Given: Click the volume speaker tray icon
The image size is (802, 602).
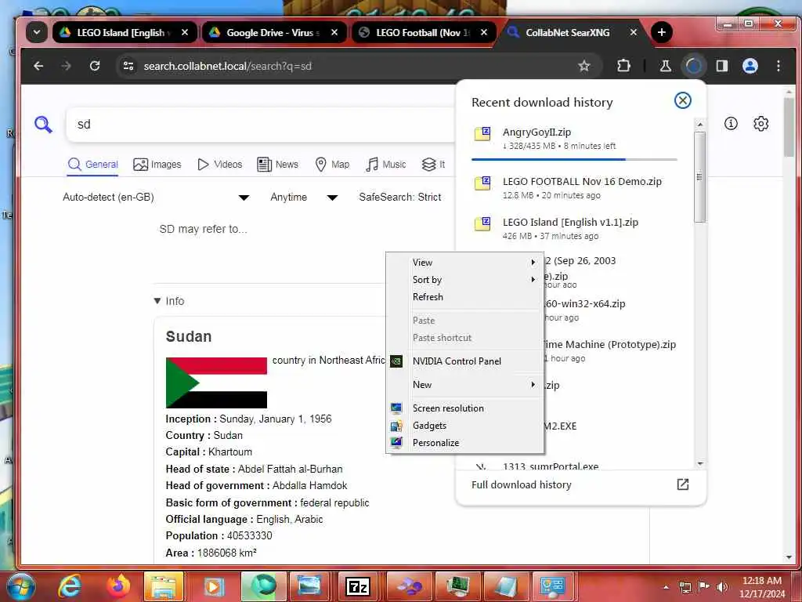Looking at the screenshot, I should pos(722,586).
